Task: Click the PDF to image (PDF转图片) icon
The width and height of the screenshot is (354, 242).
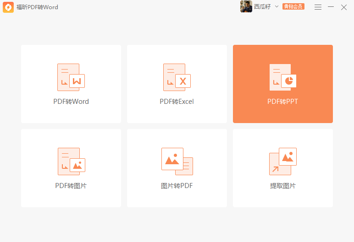Action: pos(71,161)
